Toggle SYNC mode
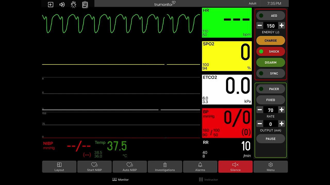Viewport: 330px width, 185px height. click(271, 73)
